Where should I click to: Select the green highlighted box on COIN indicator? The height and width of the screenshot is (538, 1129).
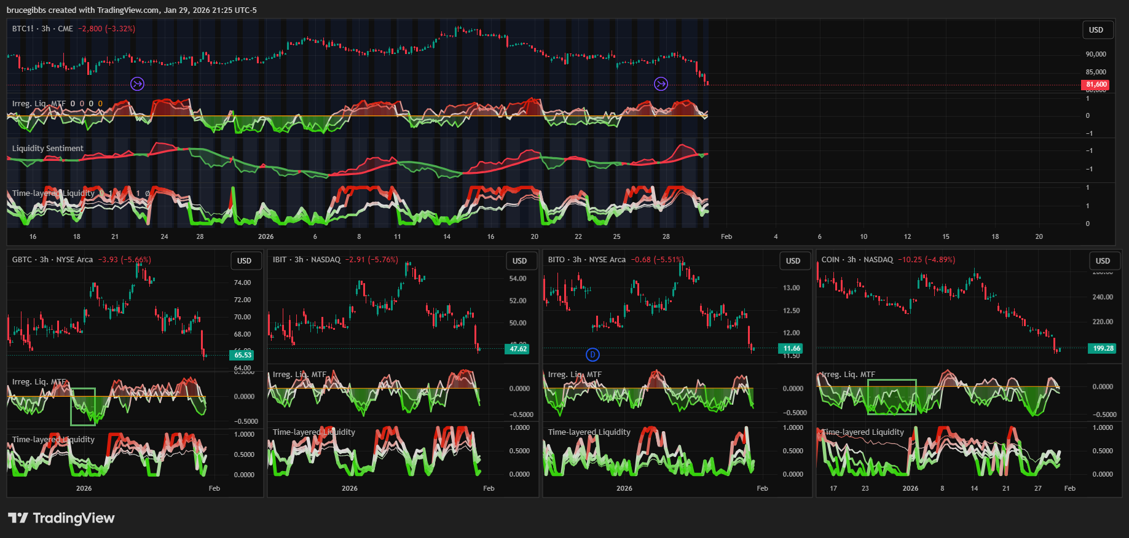point(891,397)
